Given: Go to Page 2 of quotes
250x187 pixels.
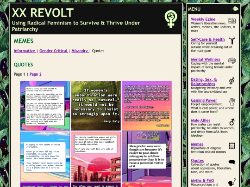Looking at the screenshot, I should coord(35,74).
